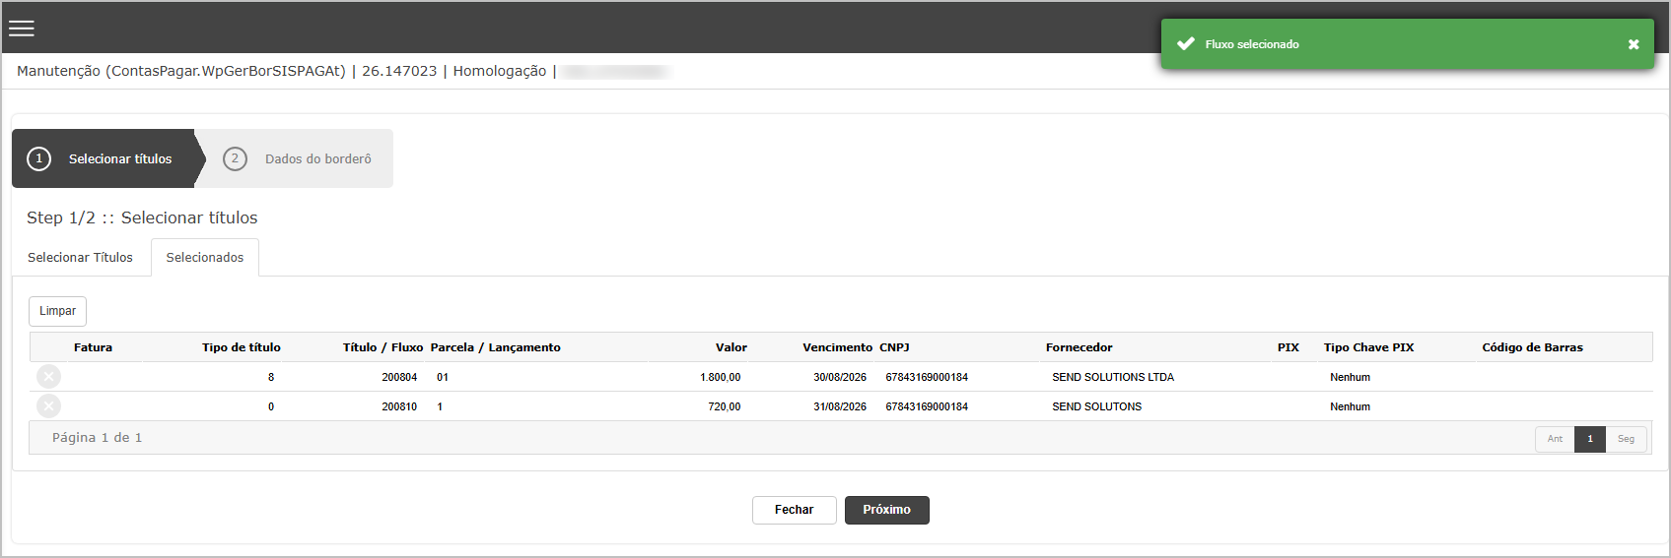Click tipo de título value 8
The width and height of the screenshot is (1671, 558).
click(x=271, y=377)
